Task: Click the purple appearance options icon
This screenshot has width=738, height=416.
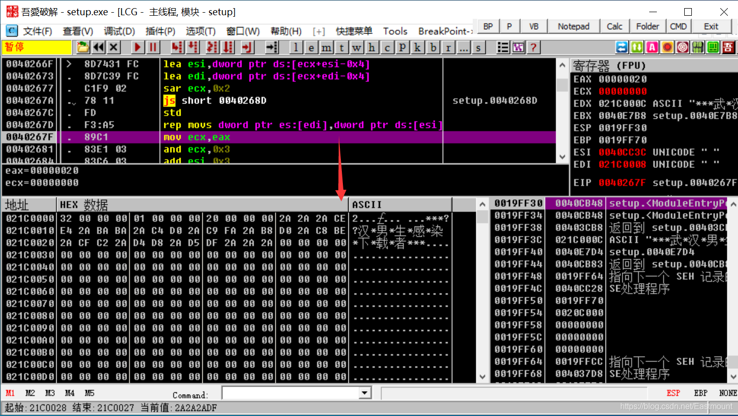Action: pyautogui.click(x=518, y=47)
